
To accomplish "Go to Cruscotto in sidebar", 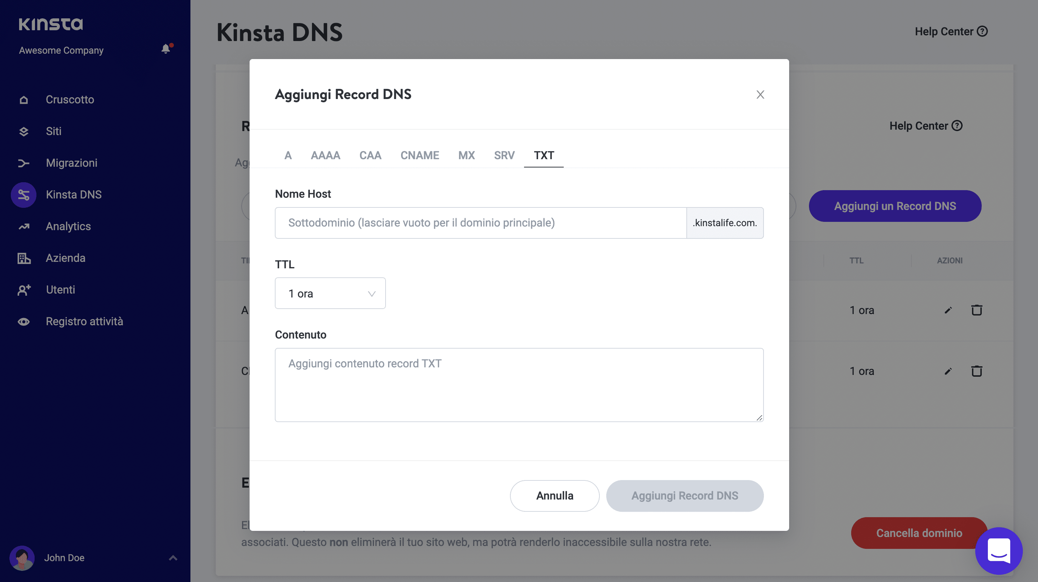I will coord(70,100).
